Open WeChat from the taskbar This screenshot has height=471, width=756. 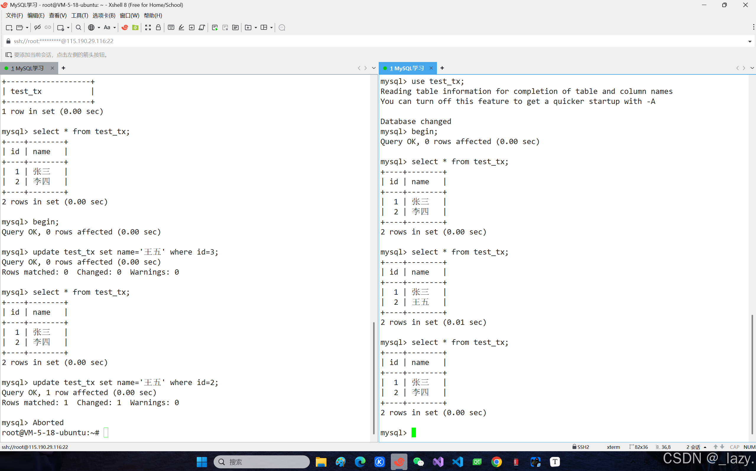(x=418, y=462)
